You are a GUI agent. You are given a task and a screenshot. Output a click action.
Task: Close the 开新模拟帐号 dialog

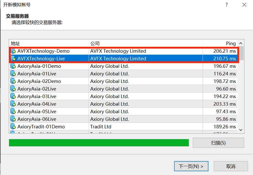[244, 5]
